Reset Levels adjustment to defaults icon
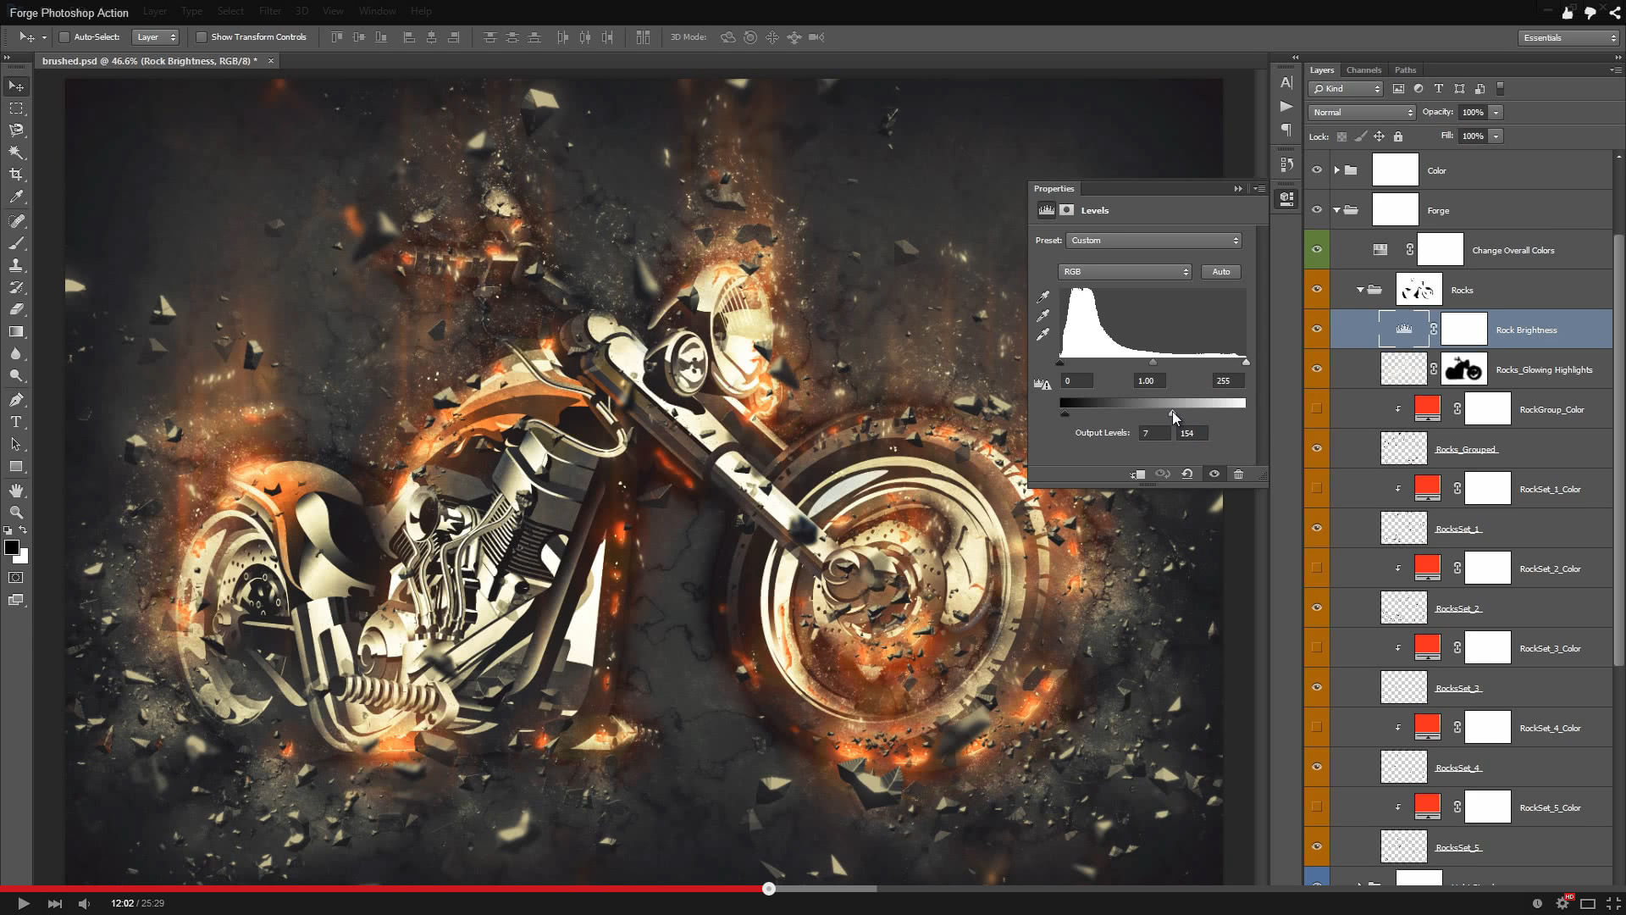This screenshot has height=915, width=1626. pyautogui.click(x=1187, y=474)
